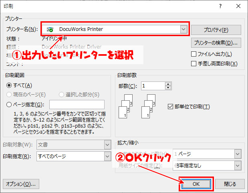Image resolution: width=248 pixels, height=193 pixels.
Task: Open 印刷指定(R) すべてのページ dropdown
Action: click(x=74, y=156)
